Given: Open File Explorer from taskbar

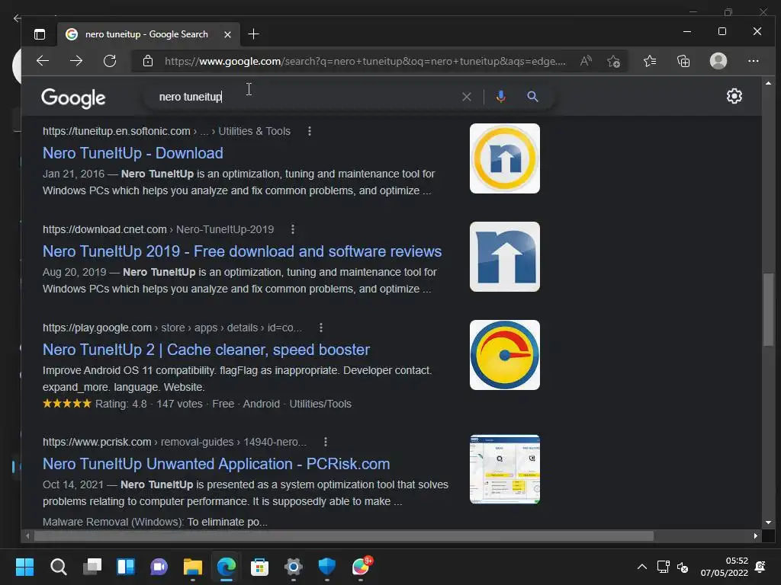Looking at the screenshot, I should click(193, 567).
